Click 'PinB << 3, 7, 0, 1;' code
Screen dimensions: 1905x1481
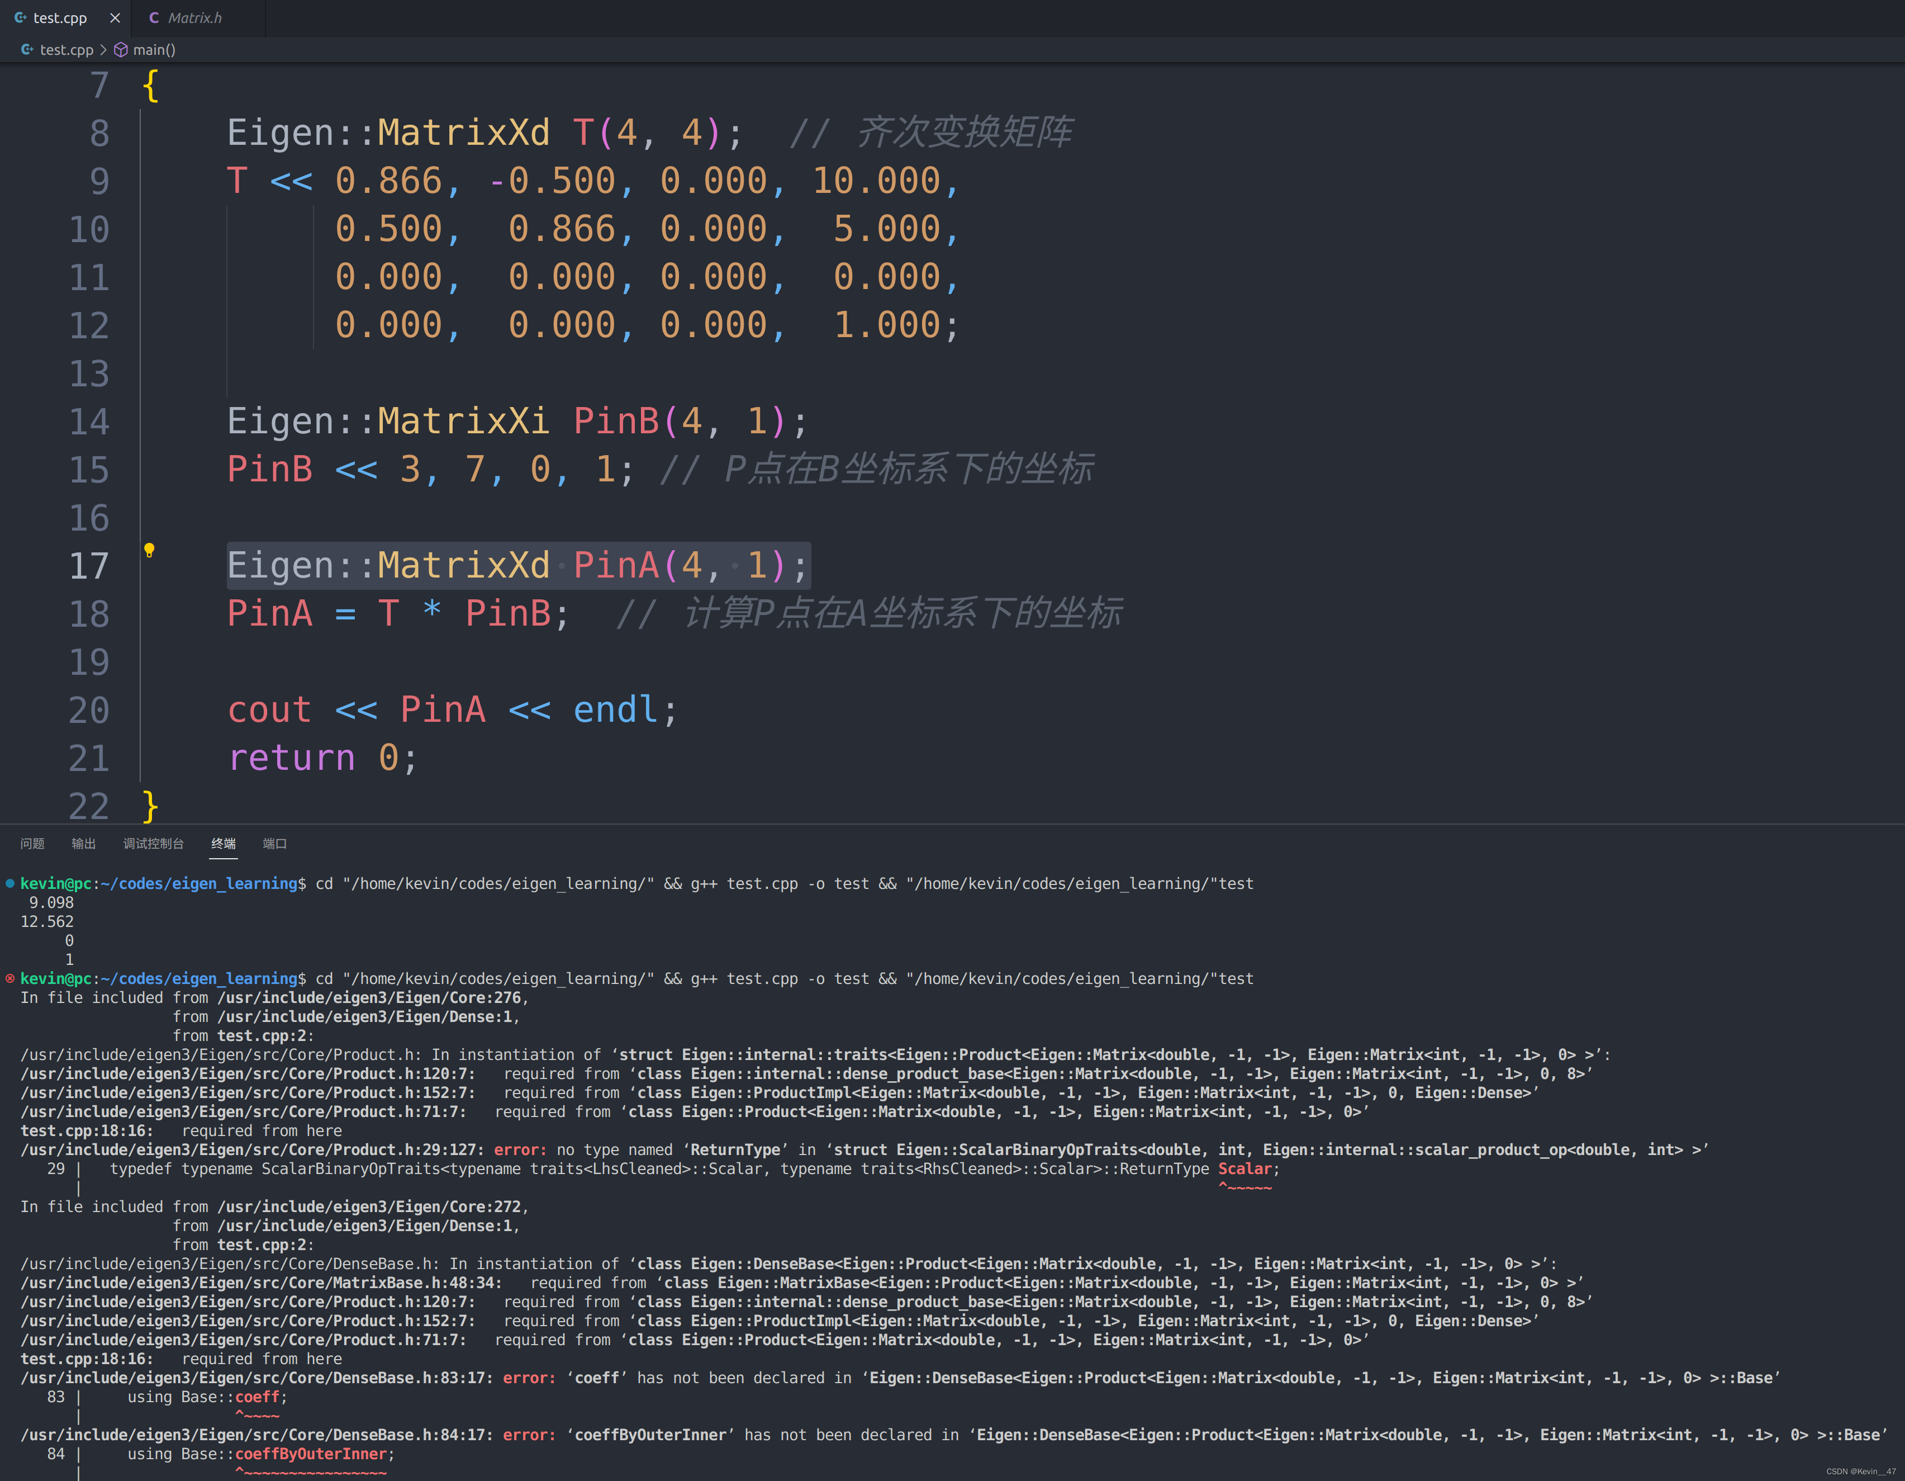coord(430,470)
